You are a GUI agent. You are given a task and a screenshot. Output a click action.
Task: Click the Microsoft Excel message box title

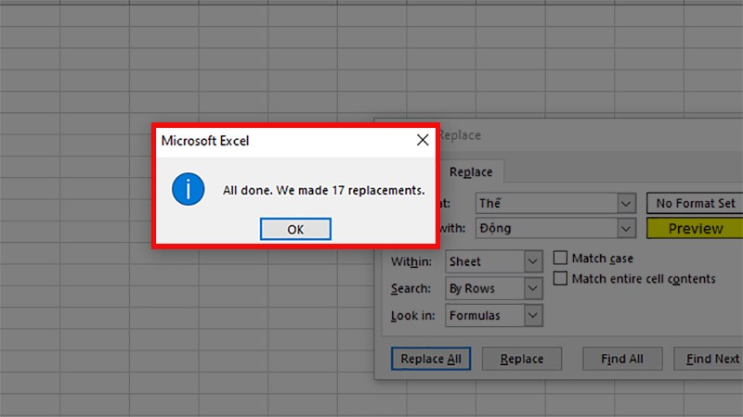205,141
